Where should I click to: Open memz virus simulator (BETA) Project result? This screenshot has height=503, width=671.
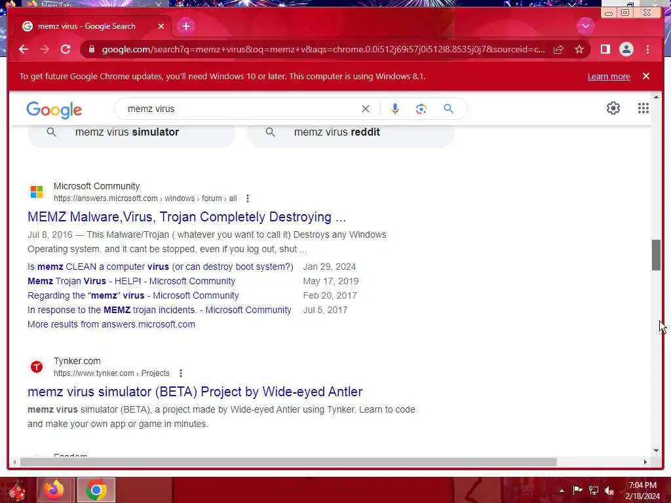195,392
